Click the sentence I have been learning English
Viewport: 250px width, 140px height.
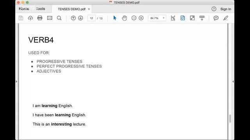point(59,115)
